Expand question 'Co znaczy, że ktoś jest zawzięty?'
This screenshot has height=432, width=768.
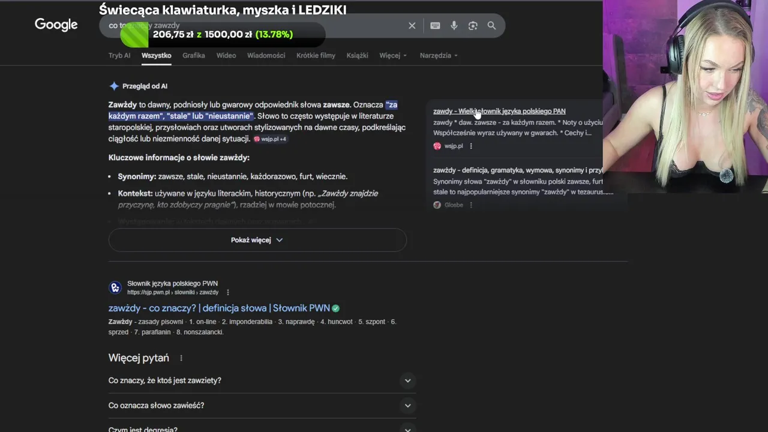point(262,380)
